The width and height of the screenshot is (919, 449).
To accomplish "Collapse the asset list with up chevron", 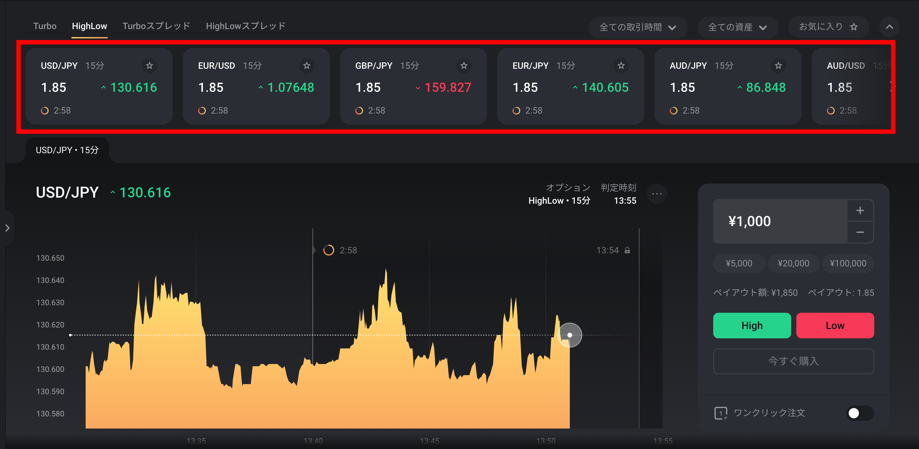I will (889, 27).
